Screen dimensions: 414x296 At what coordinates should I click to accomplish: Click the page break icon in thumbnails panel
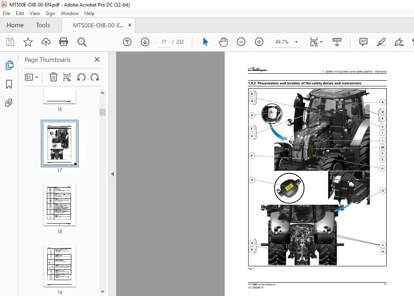click(67, 77)
